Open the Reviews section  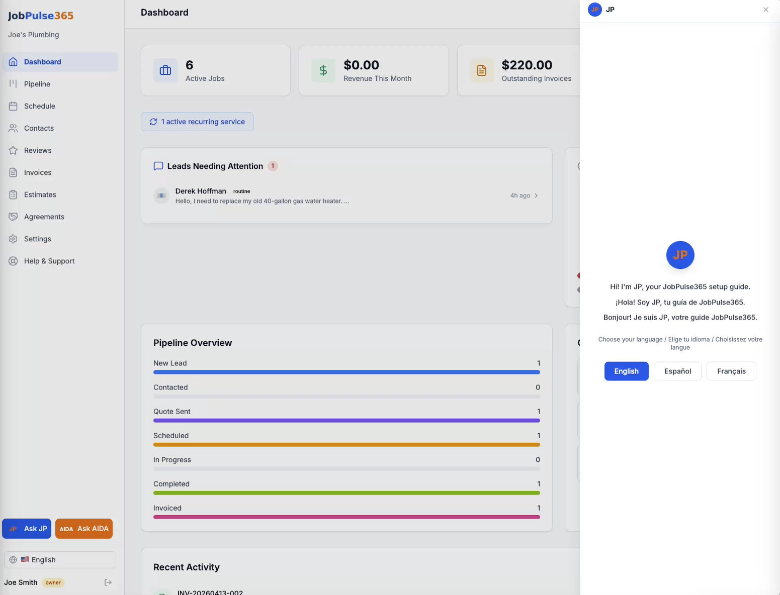60,150
